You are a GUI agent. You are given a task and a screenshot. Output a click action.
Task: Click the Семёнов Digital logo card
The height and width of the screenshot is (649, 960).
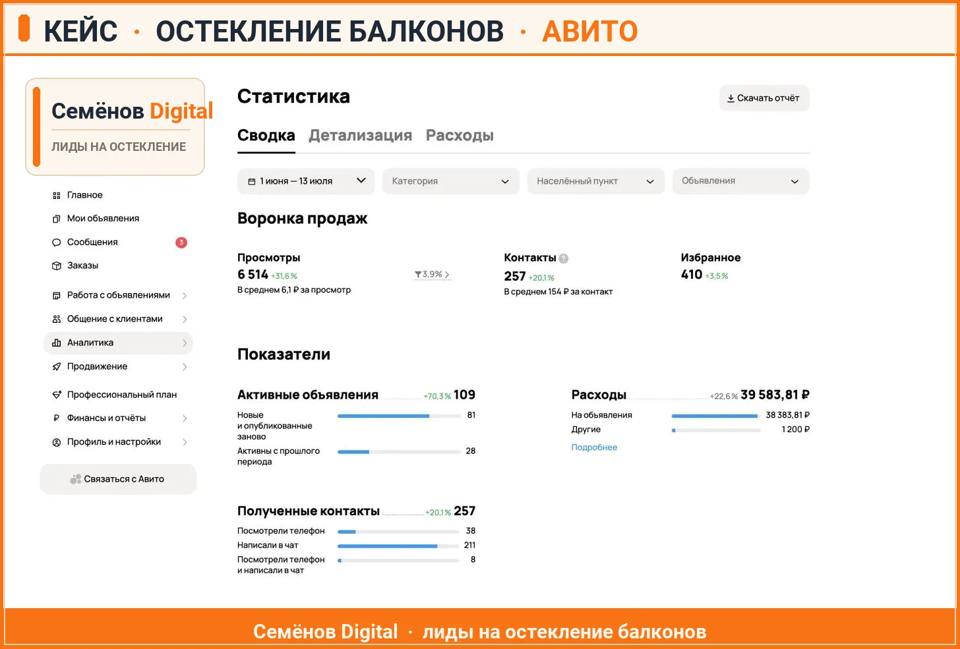[115, 127]
